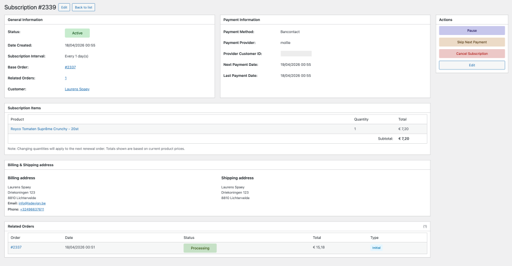The height and width of the screenshot is (266, 512).
Task: Open order #2337 in Related Orders table
Action: pyautogui.click(x=16, y=247)
